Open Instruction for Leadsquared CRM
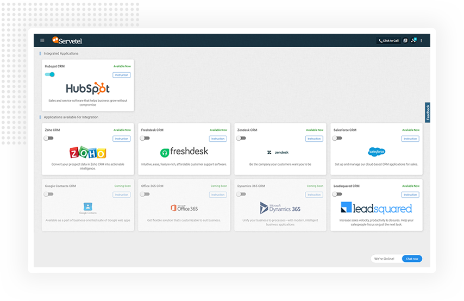464x301 pixels. click(410, 195)
